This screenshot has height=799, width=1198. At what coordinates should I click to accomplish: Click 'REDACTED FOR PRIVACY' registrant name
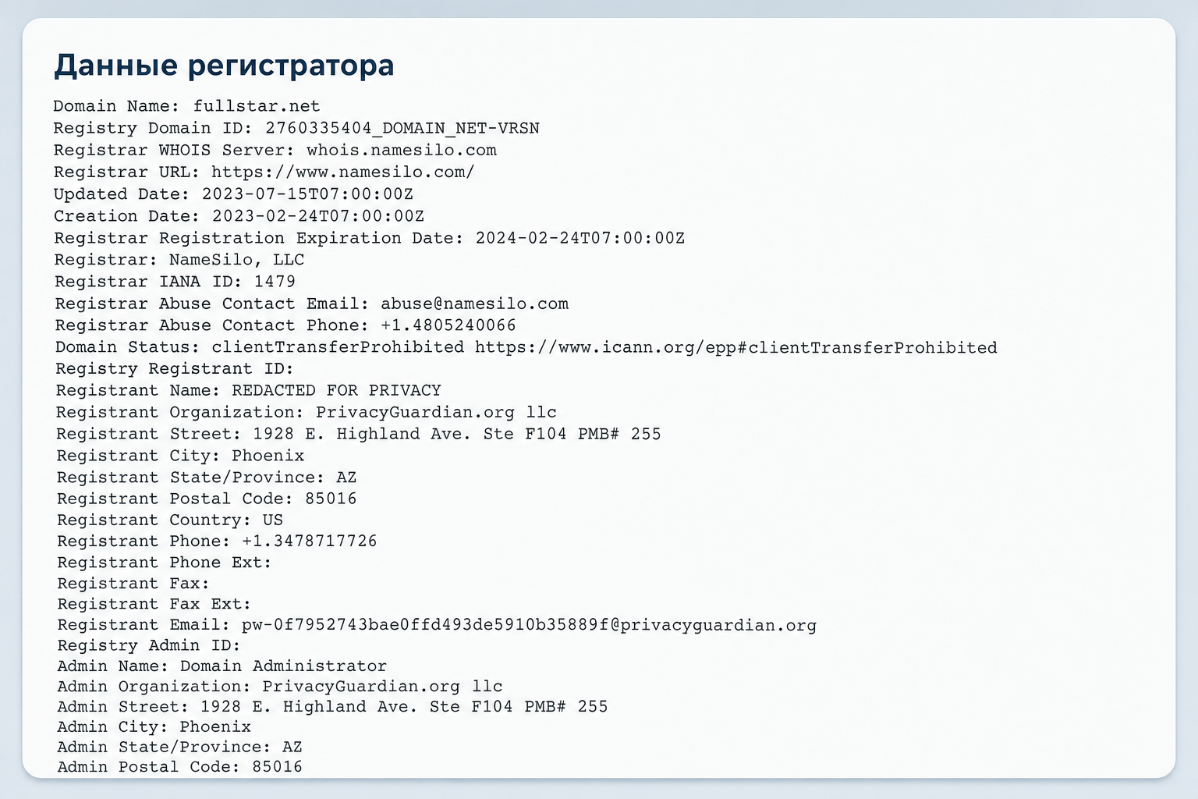[x=337, y=390]
